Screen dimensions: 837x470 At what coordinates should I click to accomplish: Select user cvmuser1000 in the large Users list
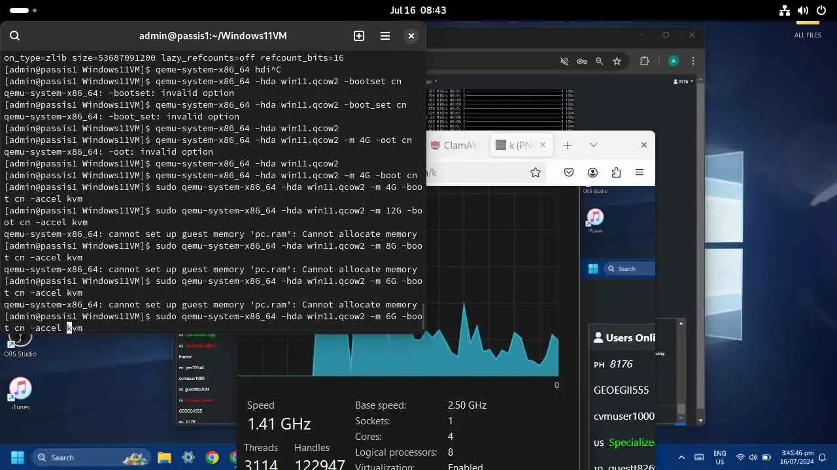(624, 416)
